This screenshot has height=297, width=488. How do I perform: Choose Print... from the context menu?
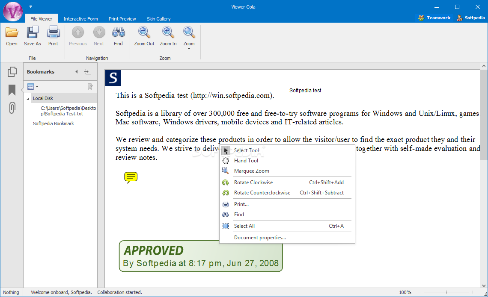coord(287,204)
